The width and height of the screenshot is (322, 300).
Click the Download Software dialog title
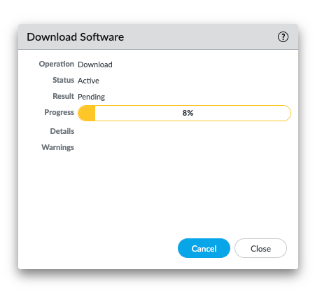pos(75,37)
